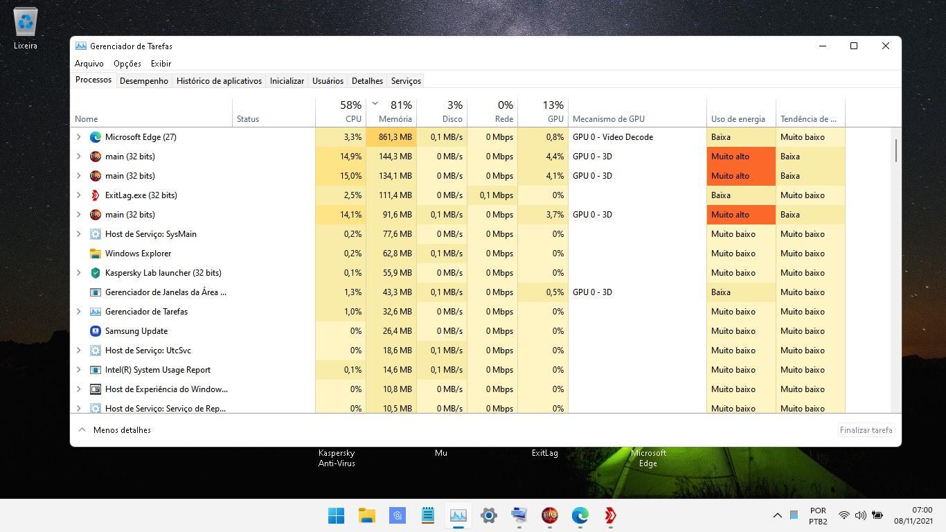Open the Lixeira recycle bin on desktop
946x532 pixels.
(x=26, y=29)
